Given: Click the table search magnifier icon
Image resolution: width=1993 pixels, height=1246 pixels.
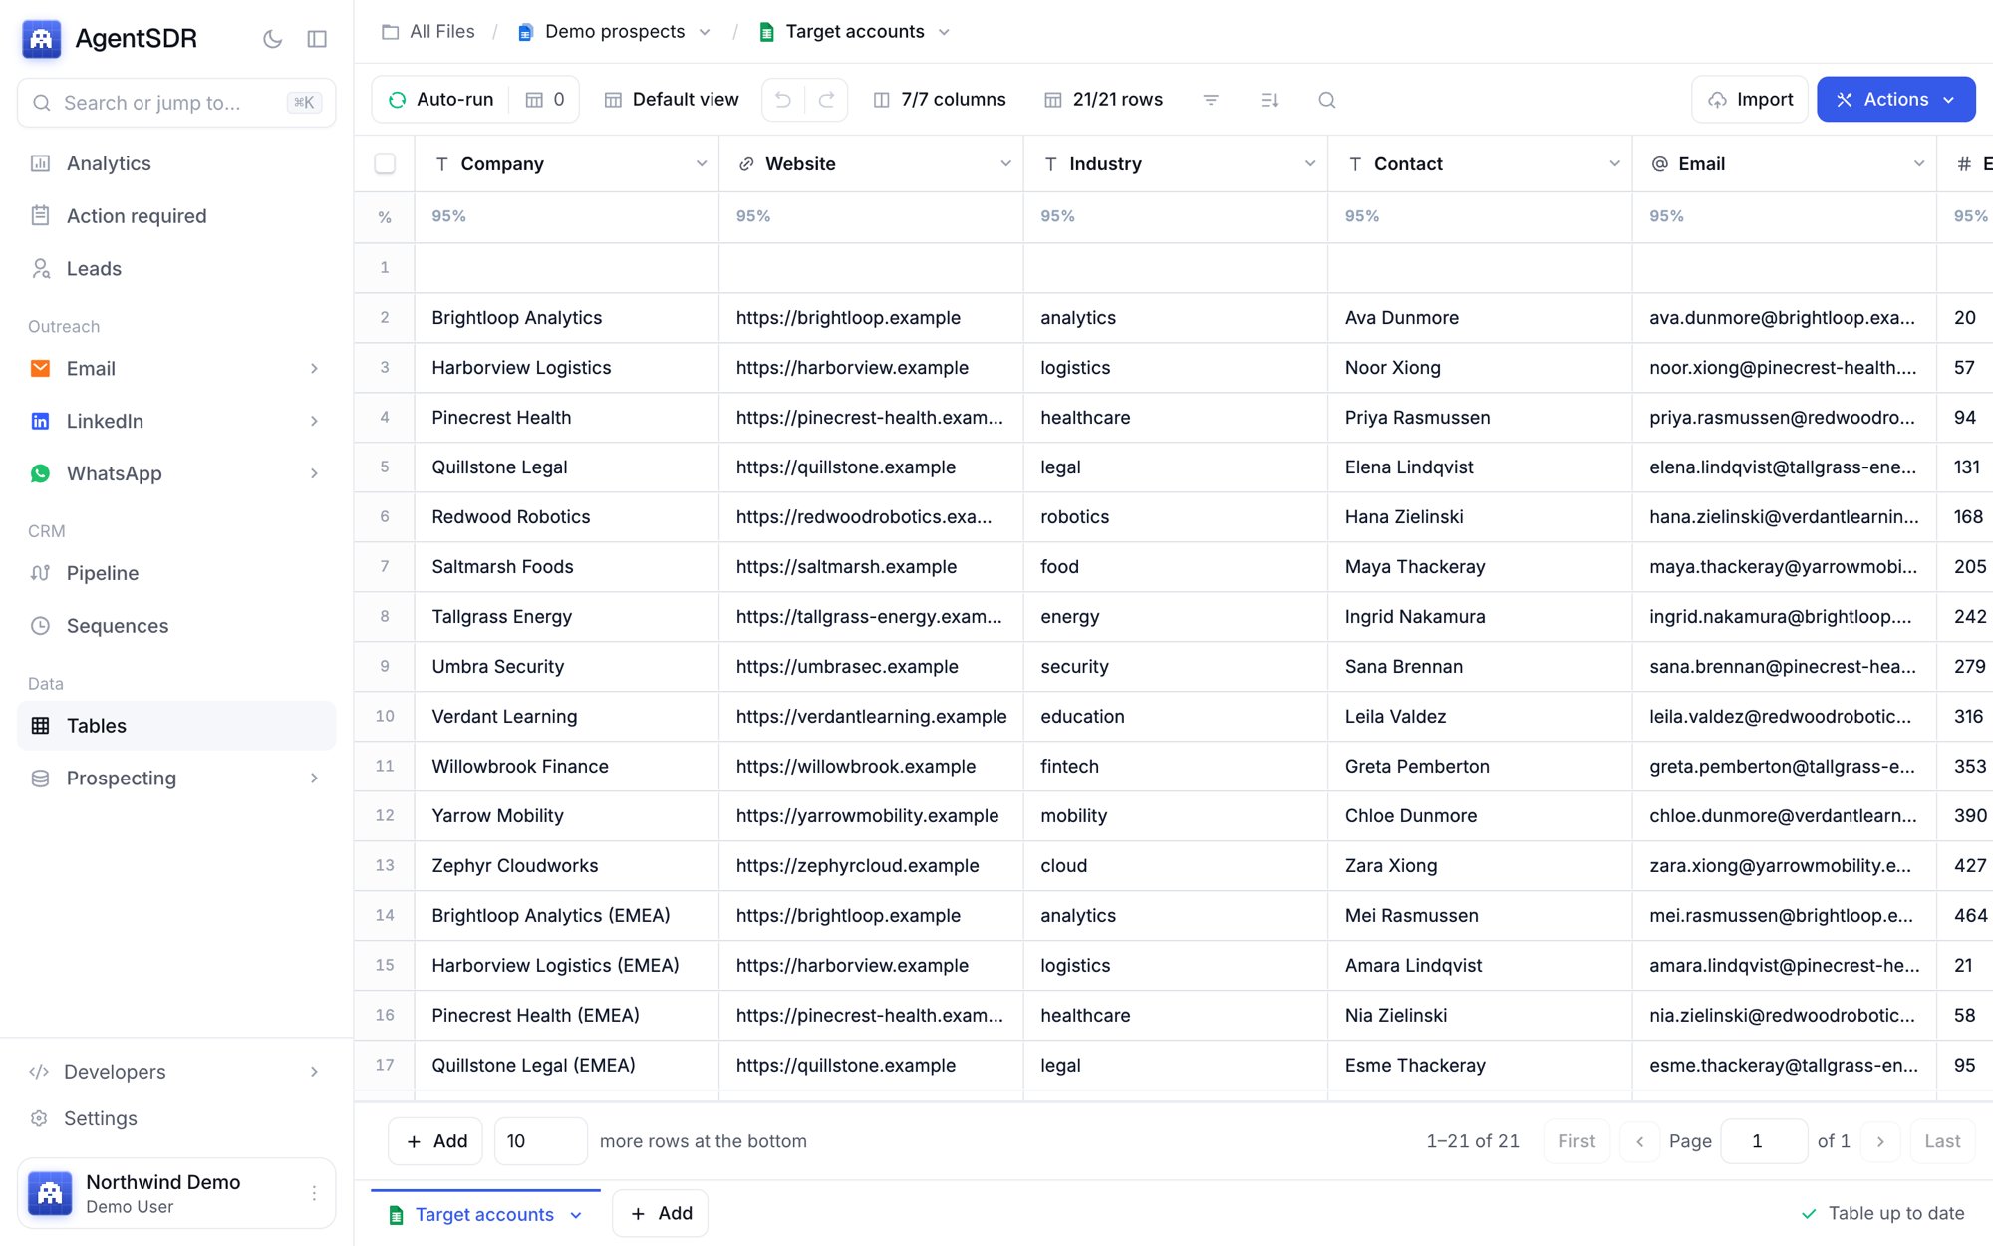Looking at the screenshot, I should (1326, 100).
